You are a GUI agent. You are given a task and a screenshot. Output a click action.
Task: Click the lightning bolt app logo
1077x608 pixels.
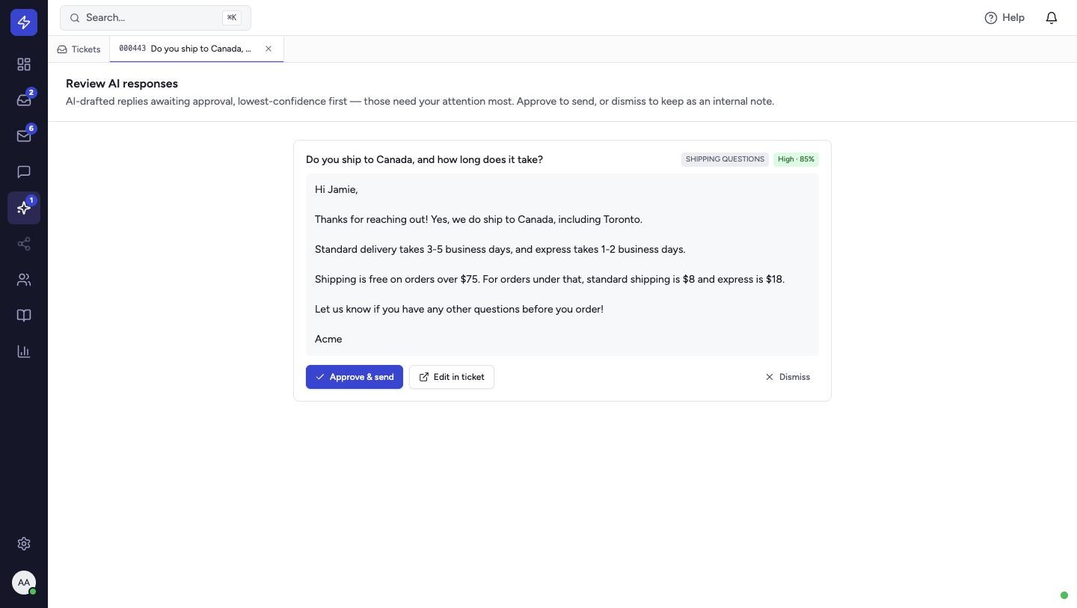(24, 22)
